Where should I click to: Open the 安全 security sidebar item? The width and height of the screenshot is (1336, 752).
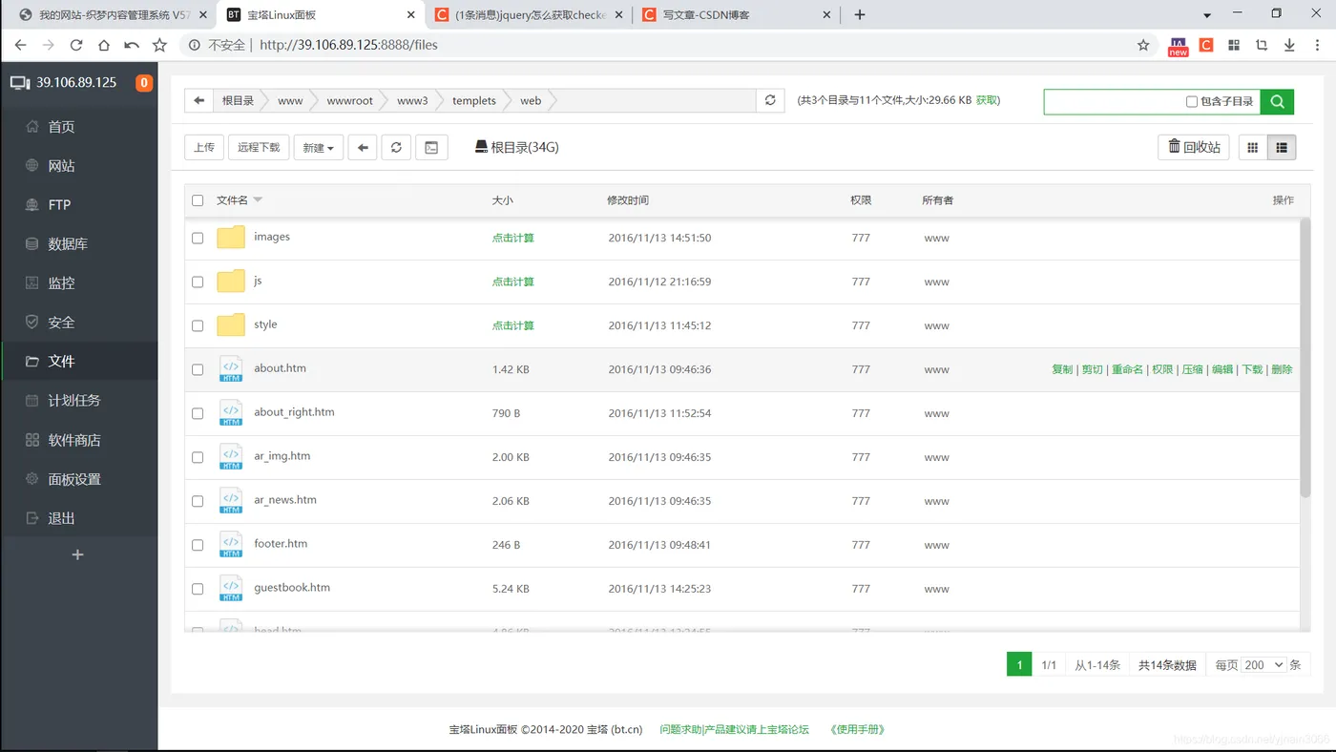78,323
